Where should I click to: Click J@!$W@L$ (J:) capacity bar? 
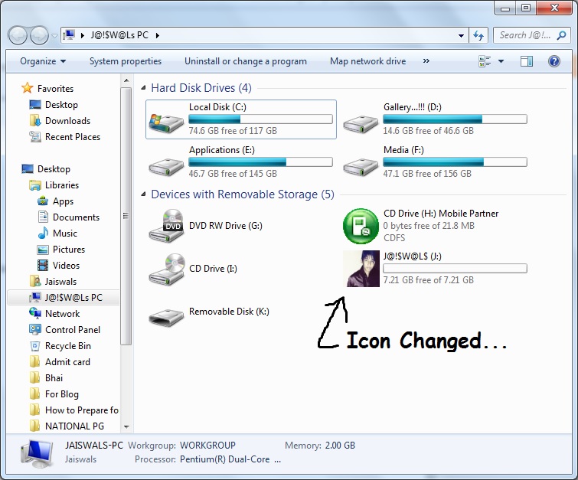455,269
